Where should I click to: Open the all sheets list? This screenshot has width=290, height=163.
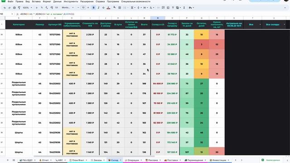pyautogui.click(x=14, y=160)
